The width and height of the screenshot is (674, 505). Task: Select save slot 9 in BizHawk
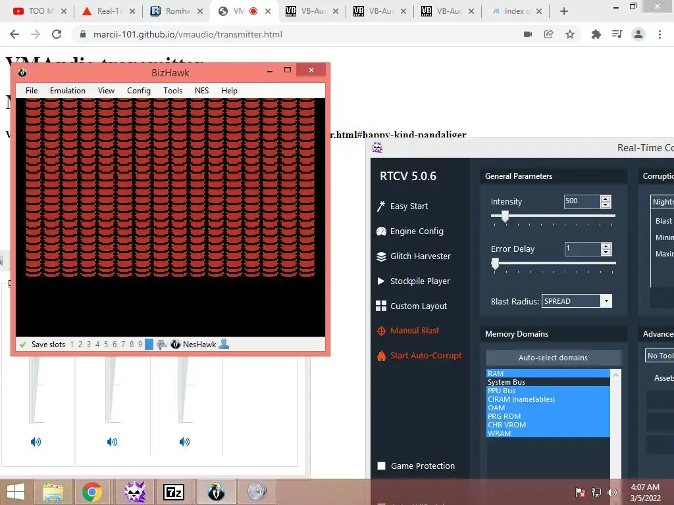[140, 345]
